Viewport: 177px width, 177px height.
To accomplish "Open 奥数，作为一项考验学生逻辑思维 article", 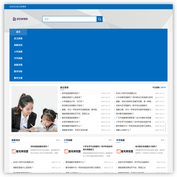I will 80,110.
